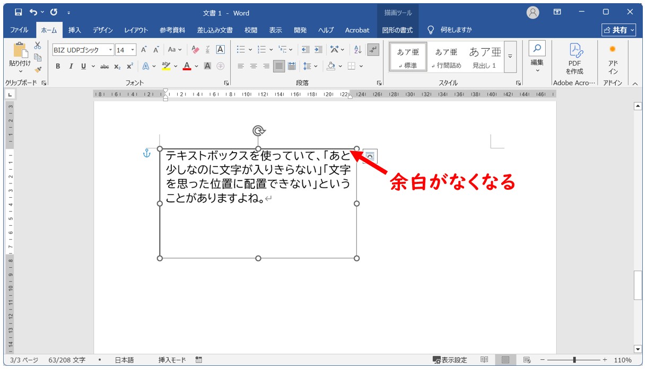Apply distributed alignment
646x370 pixels.
[292, 66]
